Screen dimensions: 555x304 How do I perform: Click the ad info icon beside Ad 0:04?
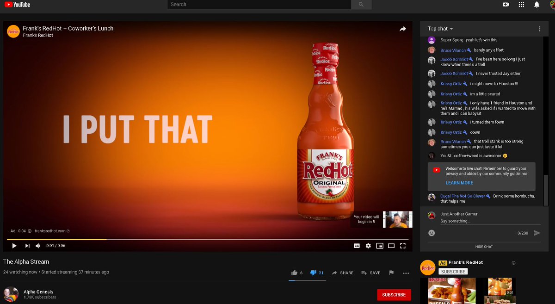tap(30, 231)
